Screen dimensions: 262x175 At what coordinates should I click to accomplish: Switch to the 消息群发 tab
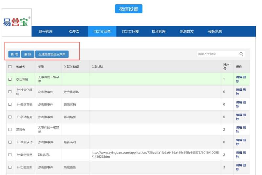[x=187, y=32]
